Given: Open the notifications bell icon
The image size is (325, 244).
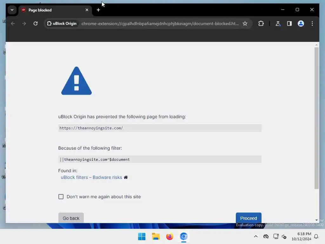Looking at the screenshot, I should [316, 236].
